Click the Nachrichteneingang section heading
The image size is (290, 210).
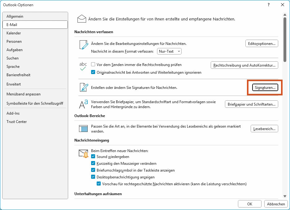click(92, 140)
